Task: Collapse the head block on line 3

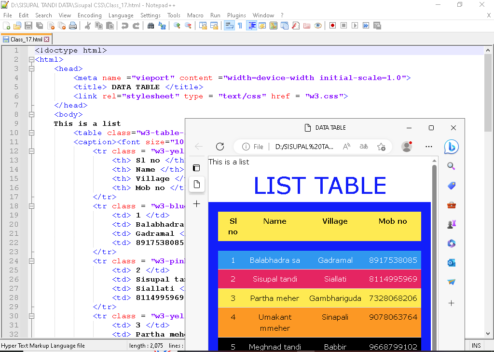Action: (32, 69)
